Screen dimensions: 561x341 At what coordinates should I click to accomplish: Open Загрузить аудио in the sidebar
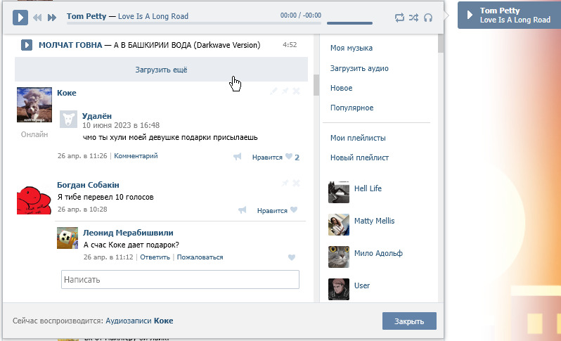tap(359, 68)
